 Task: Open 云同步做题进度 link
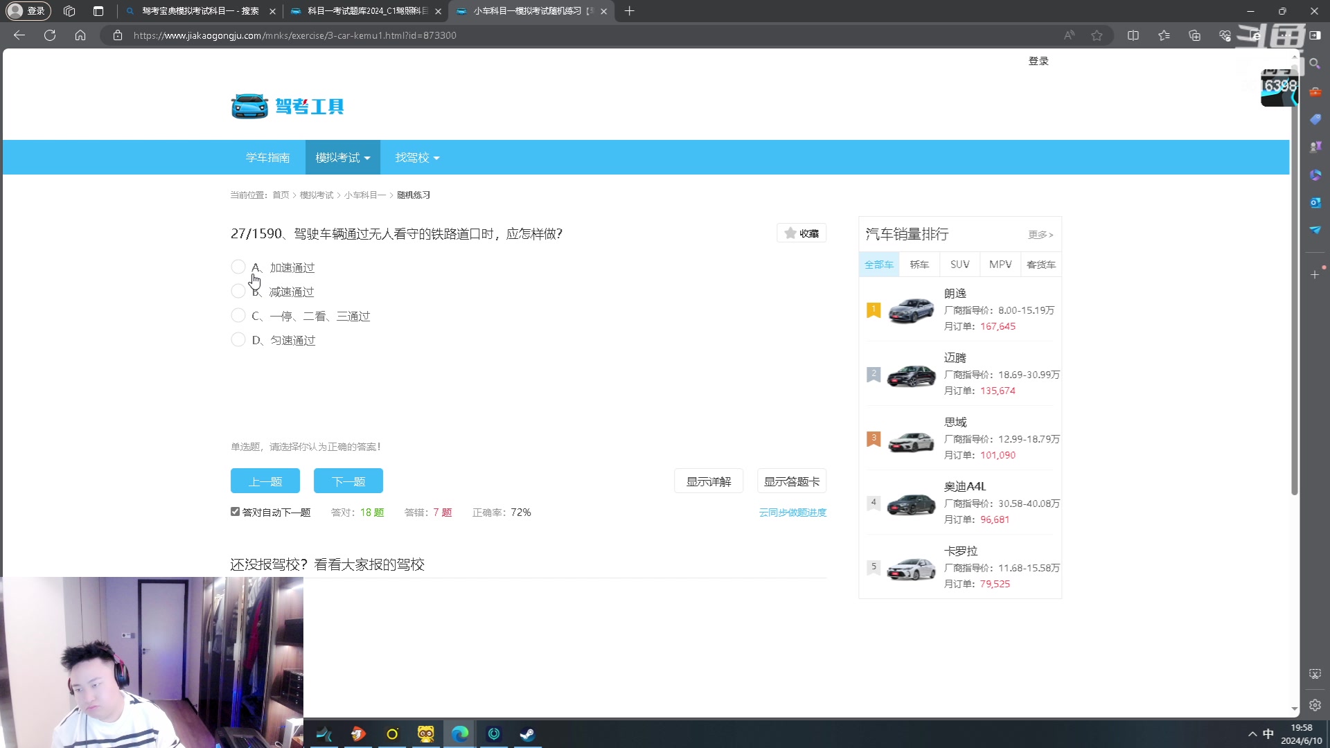point(792,513)
